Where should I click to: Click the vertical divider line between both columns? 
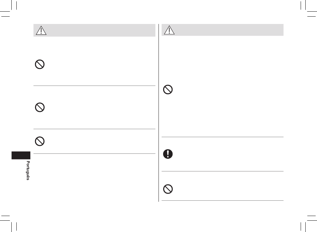point(159,113)
